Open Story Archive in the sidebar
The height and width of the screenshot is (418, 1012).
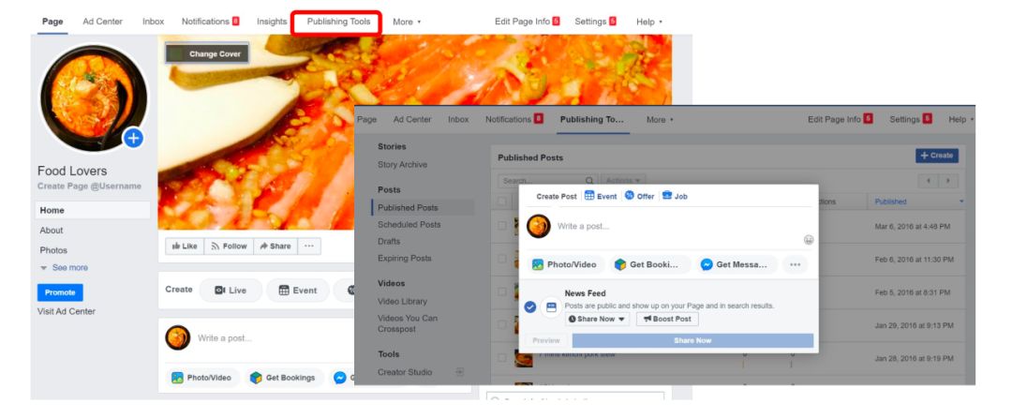click(402, 165)
